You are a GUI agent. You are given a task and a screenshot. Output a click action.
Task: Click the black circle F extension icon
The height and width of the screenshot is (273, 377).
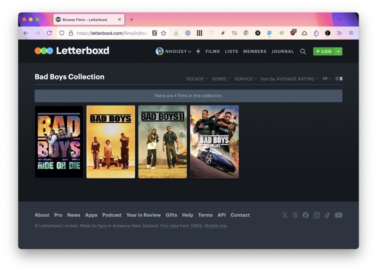[x=328, y=33]
